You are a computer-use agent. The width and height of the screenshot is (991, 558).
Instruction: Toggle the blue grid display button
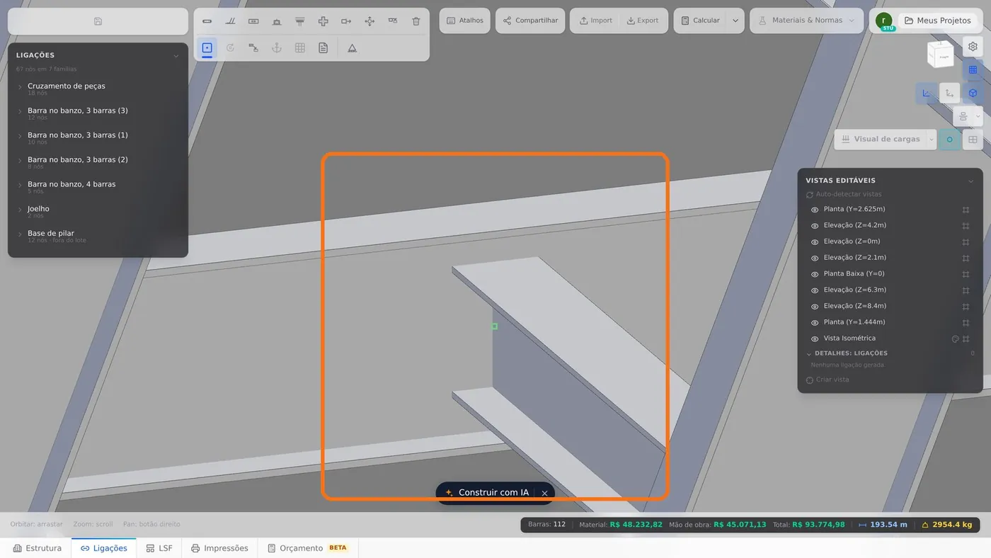(973, 70)
